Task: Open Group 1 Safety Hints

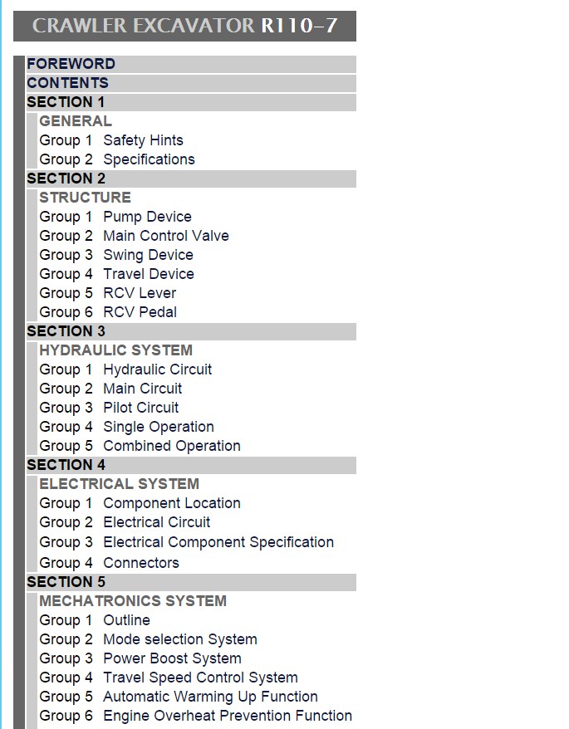Action: tap(111, 140)
